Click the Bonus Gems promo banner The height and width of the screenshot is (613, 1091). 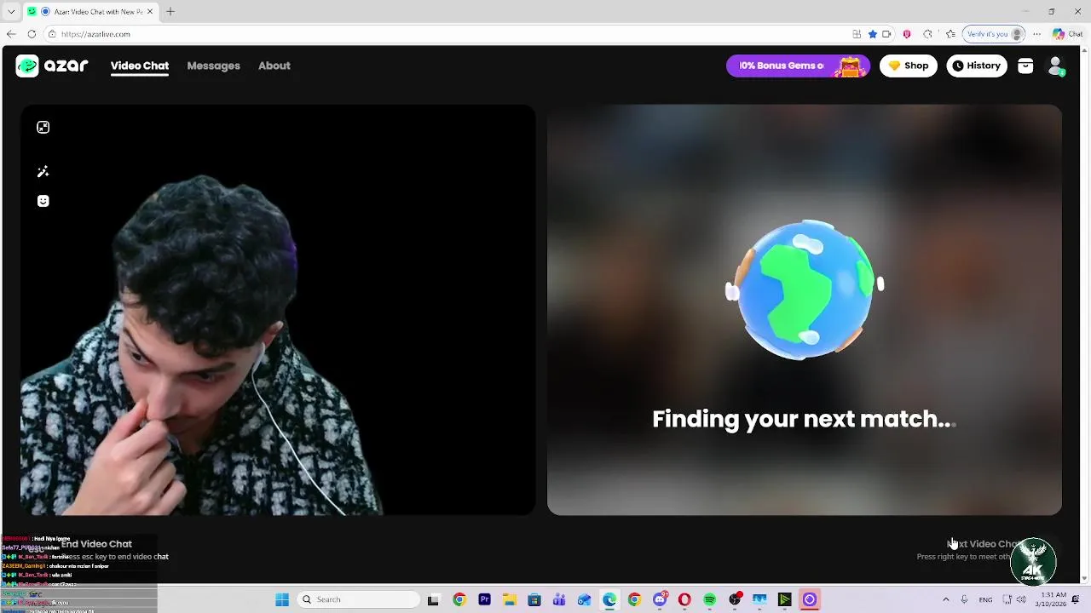[x=798, y=66]
